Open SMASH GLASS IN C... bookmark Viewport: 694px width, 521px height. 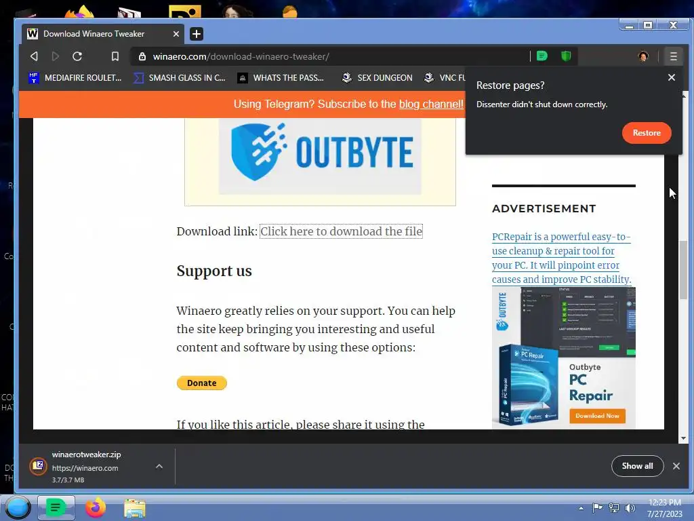(x=179, y=77)
